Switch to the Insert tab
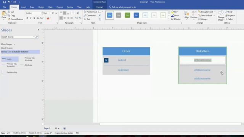244x137 pixels. (23, 7)
